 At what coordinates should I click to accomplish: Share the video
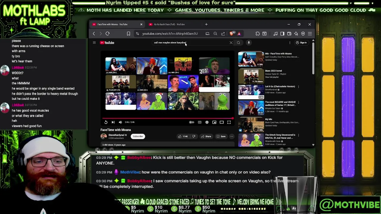(206, 136)
